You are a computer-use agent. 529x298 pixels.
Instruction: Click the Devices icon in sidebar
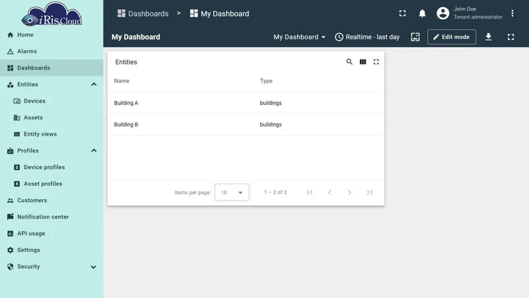pos(17,101)
